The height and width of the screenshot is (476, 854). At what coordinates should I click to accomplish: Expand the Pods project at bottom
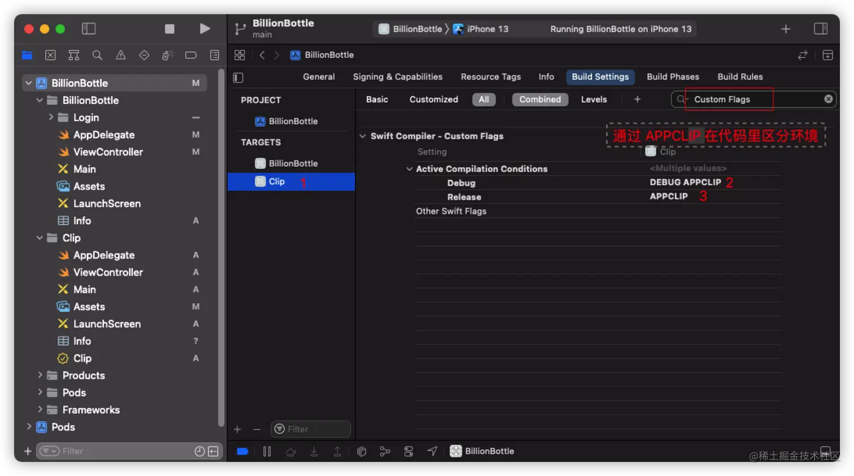(28, 426)
